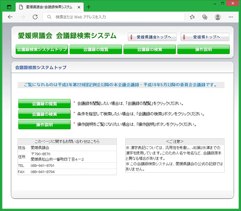
Task: Click the browser forward arrow
Action: (22, 17)
